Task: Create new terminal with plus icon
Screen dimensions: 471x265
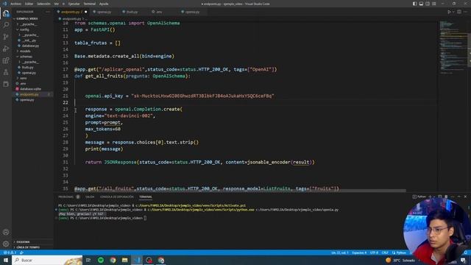Action: point(430,197)
